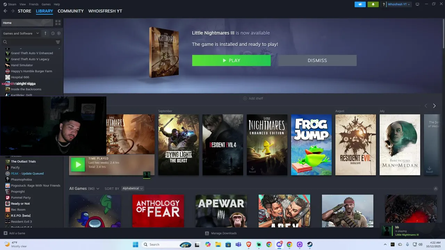This screenshot has width=445, height=250.
Task: Open the Resident Evil 7 biohazard cover
Action: click(356, 145)
